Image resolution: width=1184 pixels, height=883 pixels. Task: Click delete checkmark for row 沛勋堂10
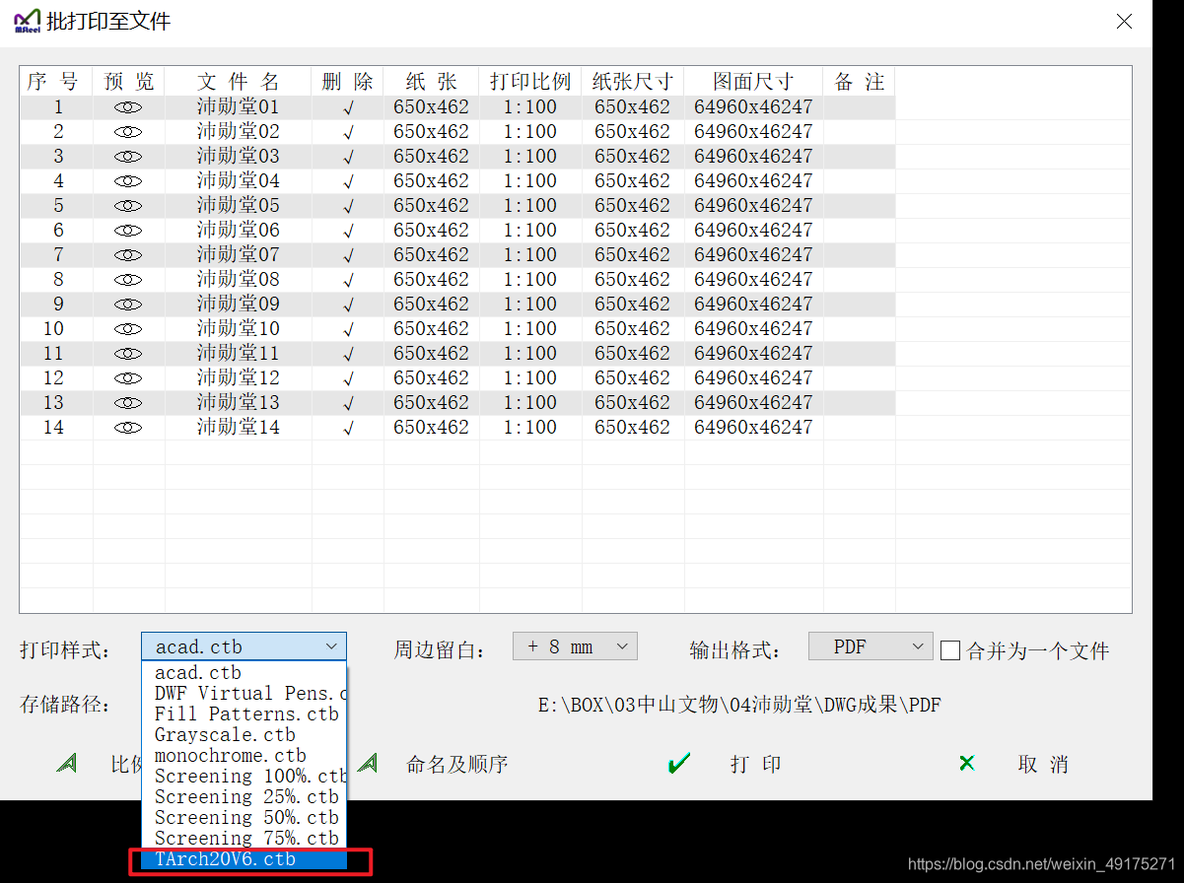(348, 330)
